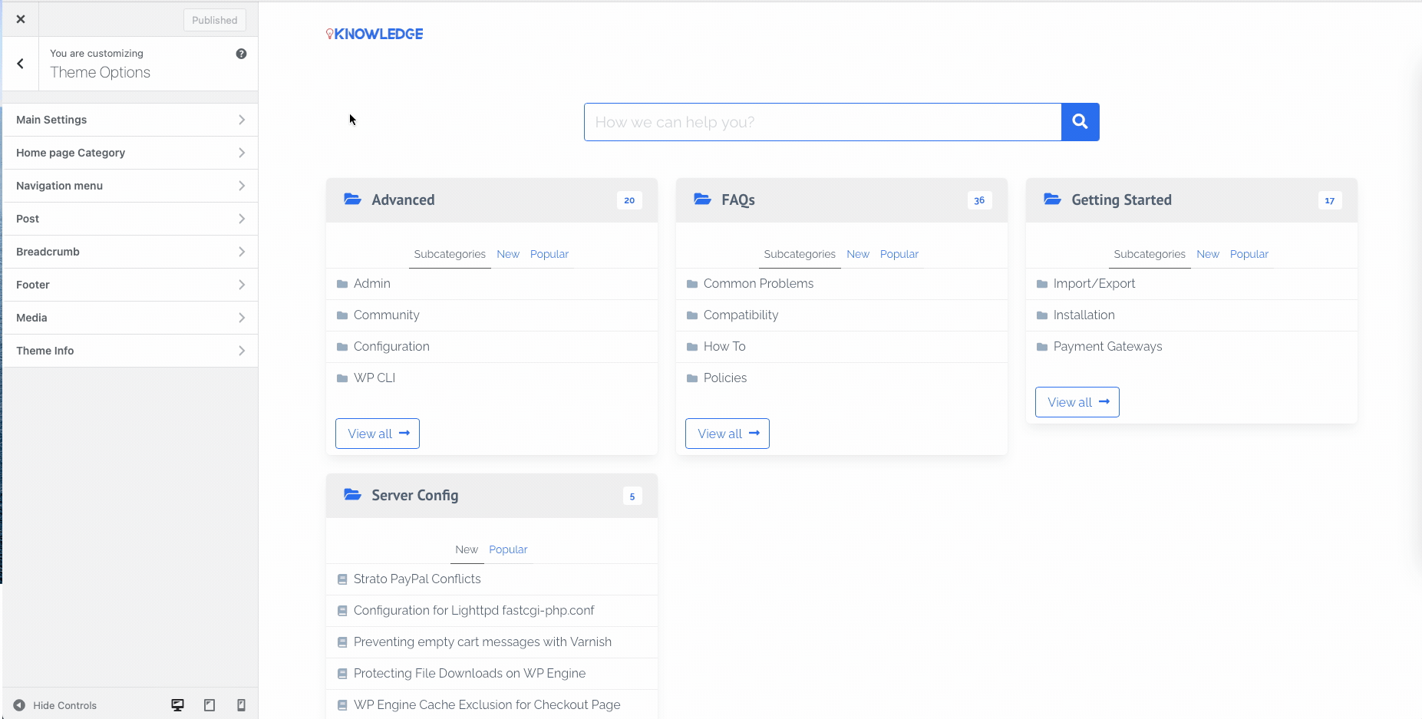This screenshot has width=1422, height=719.
Task: Expand the Main Settings section
Action: pos(130,120)
